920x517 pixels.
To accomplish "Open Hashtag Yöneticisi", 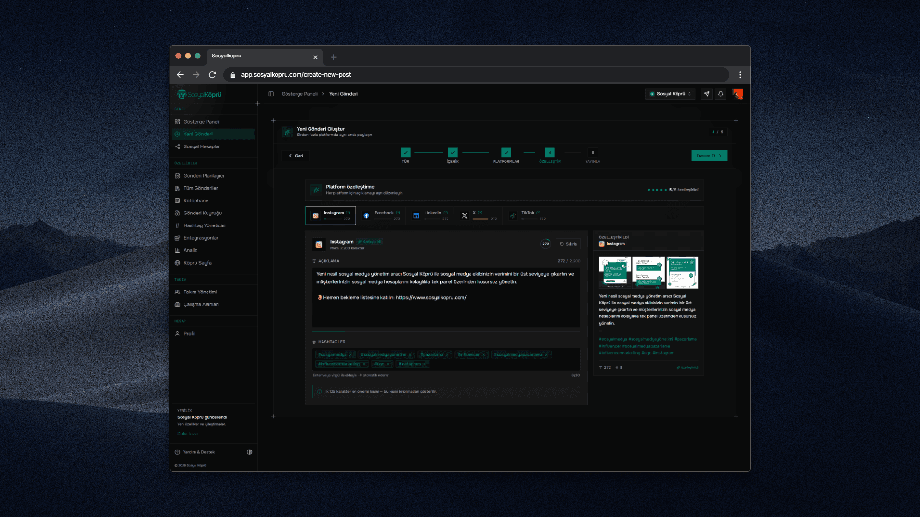I will pos(214,225).
